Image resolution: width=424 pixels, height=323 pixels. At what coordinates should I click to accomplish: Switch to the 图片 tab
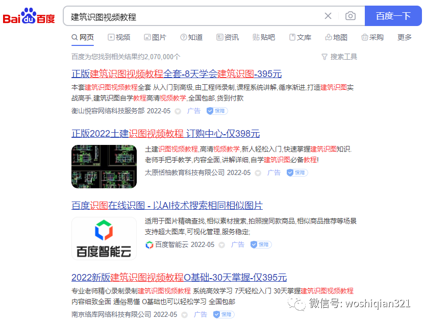coord(155,37)
